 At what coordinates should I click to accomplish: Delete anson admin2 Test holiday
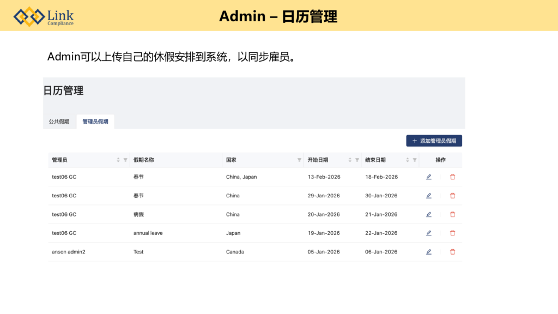coord(452,252)
